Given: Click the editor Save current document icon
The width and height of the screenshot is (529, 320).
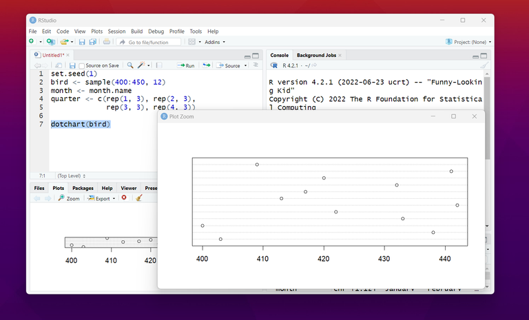Looking at the screenshot, I should (72, 65).
